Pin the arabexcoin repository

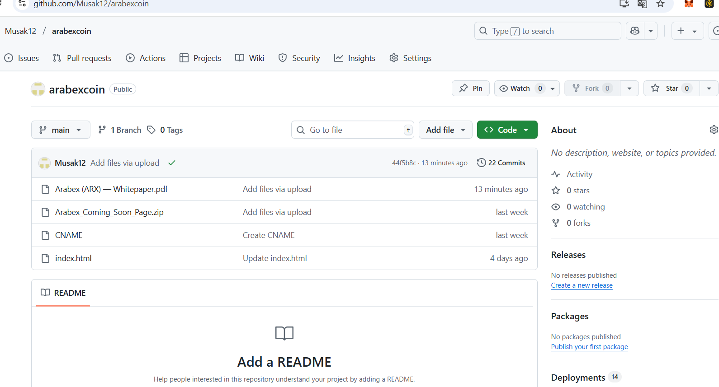pos(470,89)
